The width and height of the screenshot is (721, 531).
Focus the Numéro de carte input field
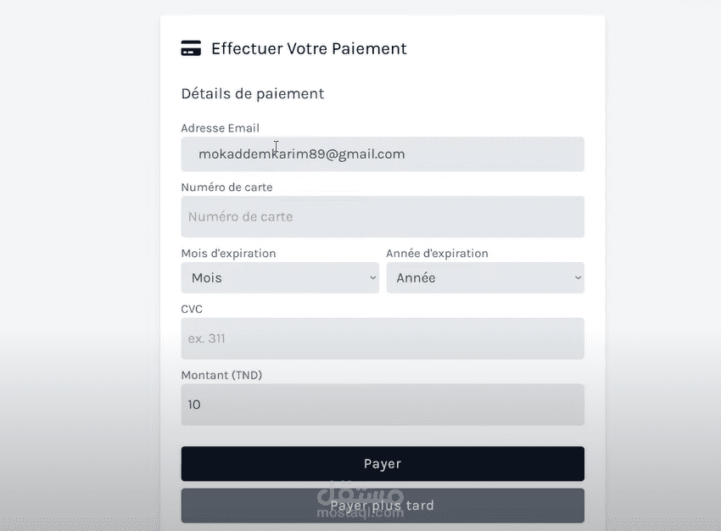click(382, 216)
